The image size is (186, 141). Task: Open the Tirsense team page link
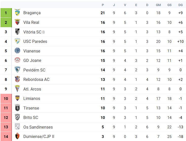(x=31, y=108)
